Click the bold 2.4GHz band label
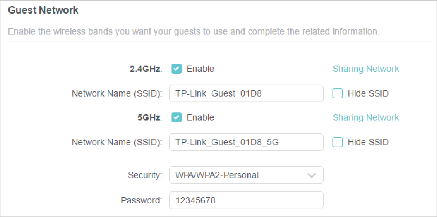The height and width of the screenshot is (217, 437). click(145, 69)
